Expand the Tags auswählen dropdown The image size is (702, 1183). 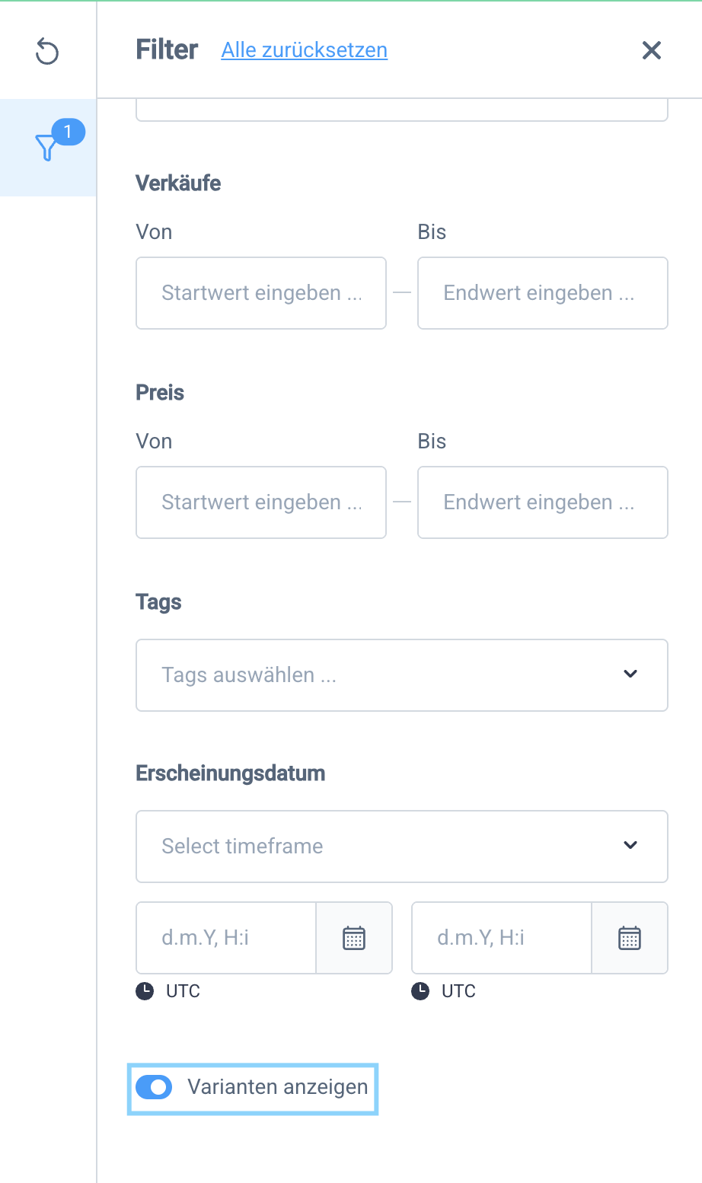401,675
